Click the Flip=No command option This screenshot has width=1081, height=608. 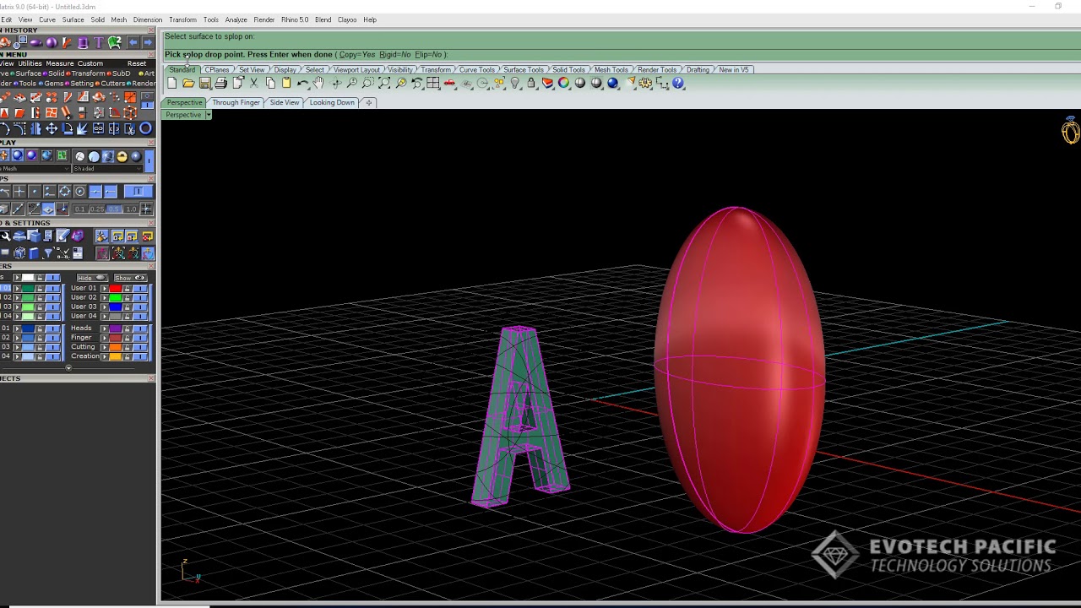pyautogui.click(x=429, y=55)
